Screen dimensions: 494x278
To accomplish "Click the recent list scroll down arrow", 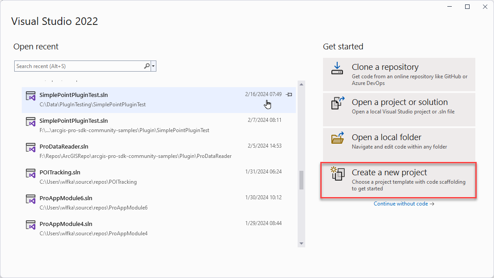I will 301,243.
